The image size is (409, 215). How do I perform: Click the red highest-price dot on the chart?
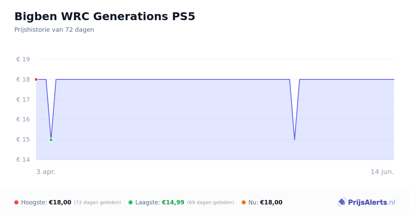click(36, 80)
